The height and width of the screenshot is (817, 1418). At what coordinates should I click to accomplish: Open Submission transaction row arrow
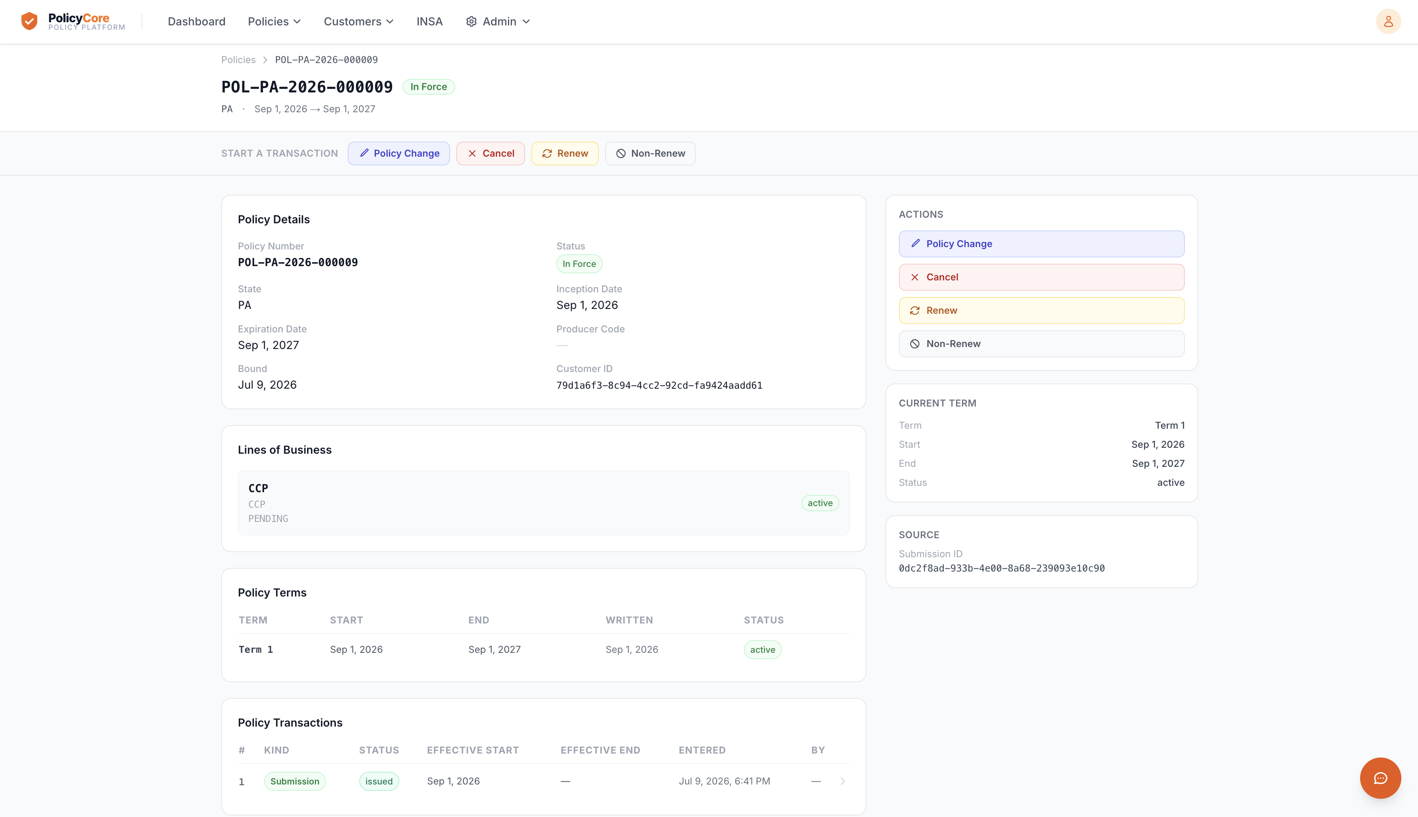pyautogui.click(x=843, y=781)
